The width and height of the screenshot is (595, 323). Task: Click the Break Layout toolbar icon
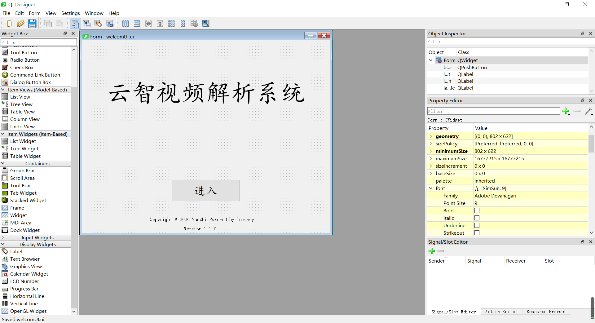tap(194, 24)
